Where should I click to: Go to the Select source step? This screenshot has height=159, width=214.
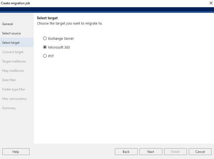[11, 33]
